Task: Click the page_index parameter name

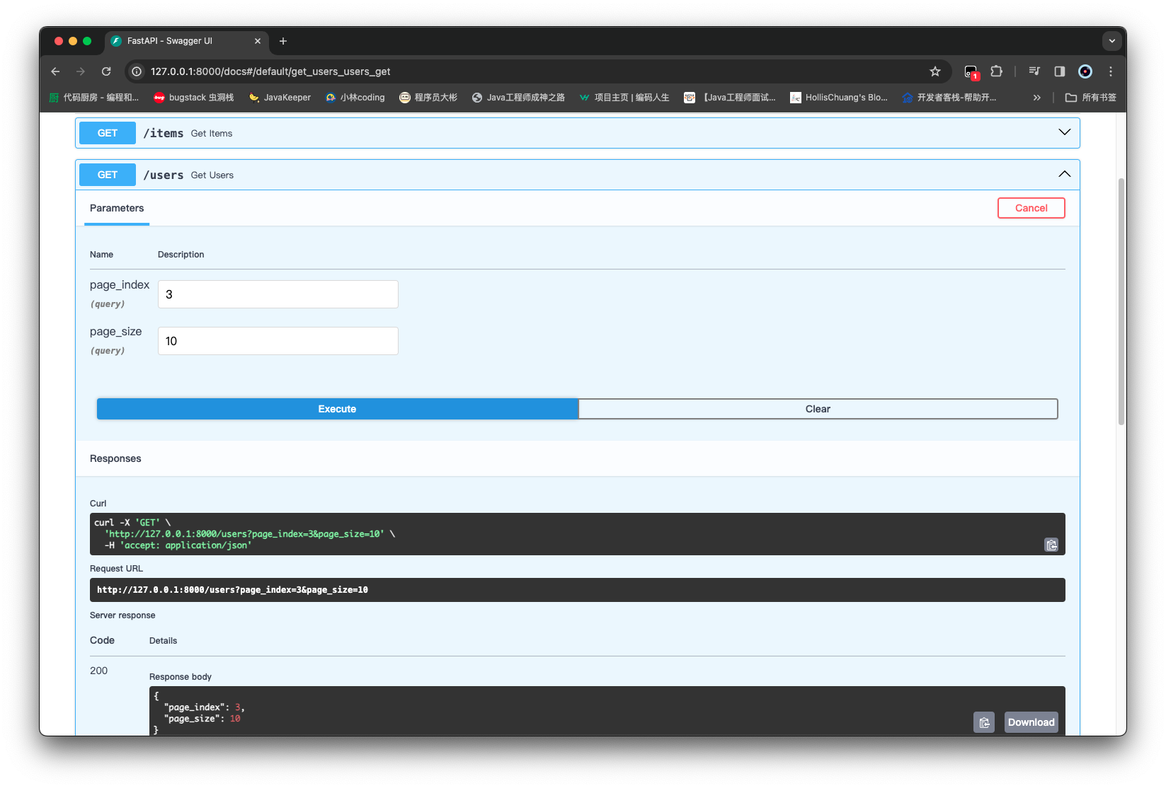Action: (x=120, y=284)
